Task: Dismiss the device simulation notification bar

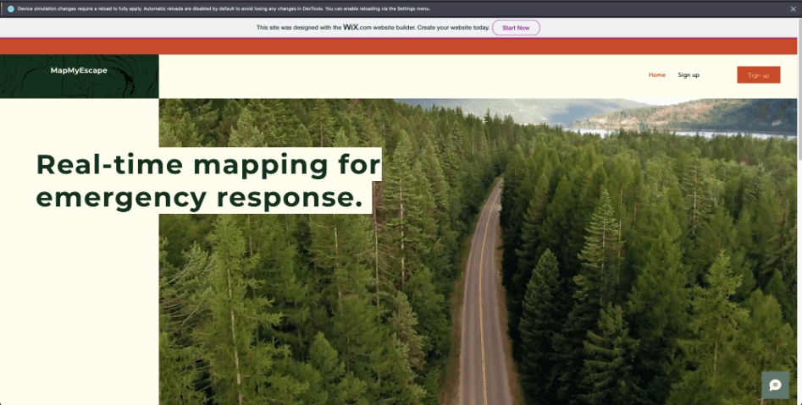Action: (x=794, y=8)
